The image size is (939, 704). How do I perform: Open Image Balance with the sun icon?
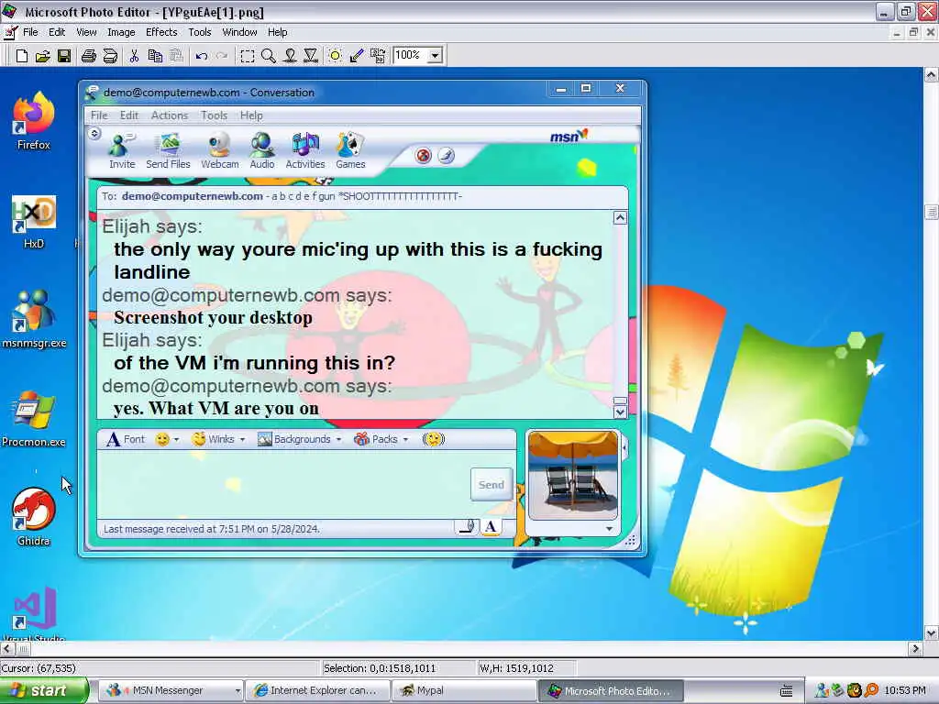tap(336, 56)
